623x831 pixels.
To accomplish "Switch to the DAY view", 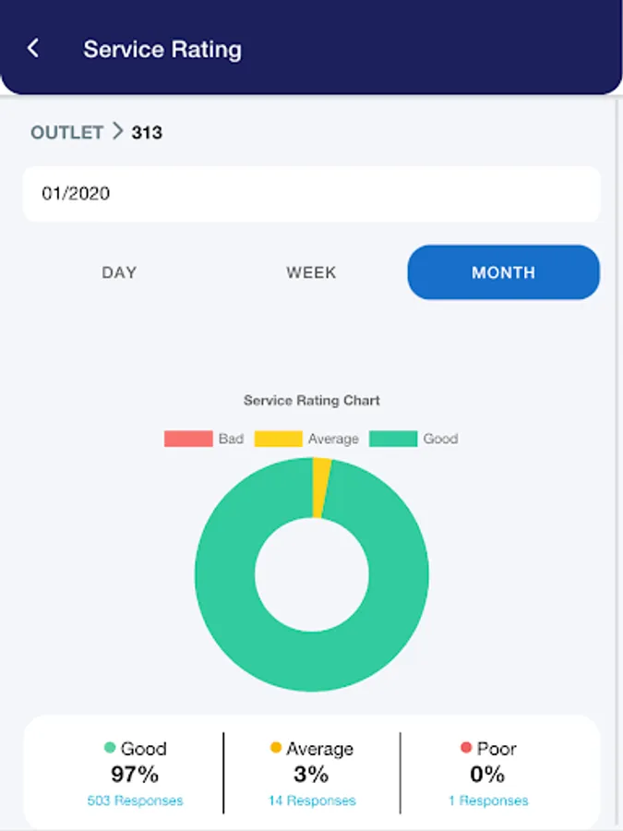I will tap(119, 272).
